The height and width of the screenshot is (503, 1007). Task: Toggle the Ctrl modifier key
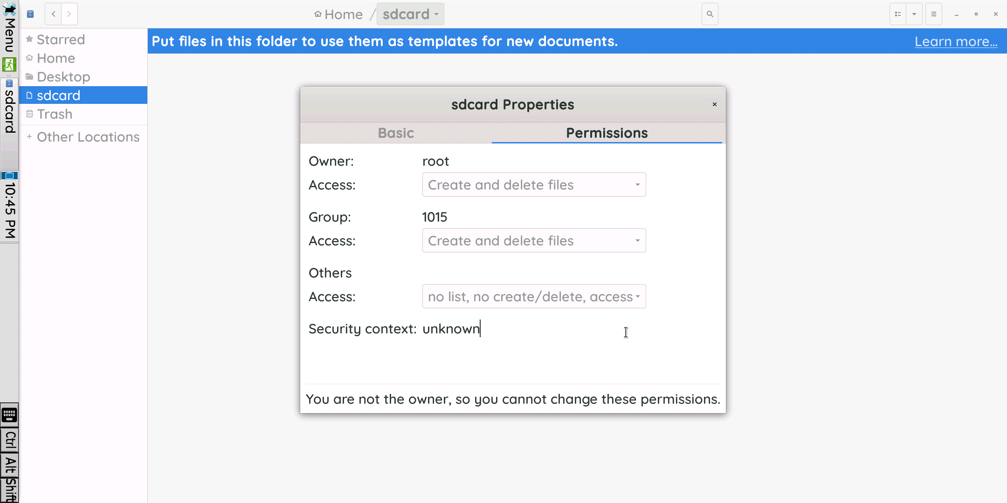[9, 440]
